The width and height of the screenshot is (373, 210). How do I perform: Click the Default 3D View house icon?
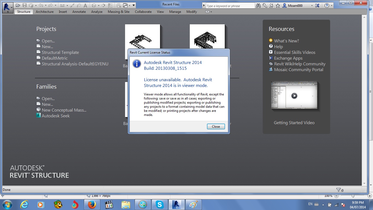94,5
